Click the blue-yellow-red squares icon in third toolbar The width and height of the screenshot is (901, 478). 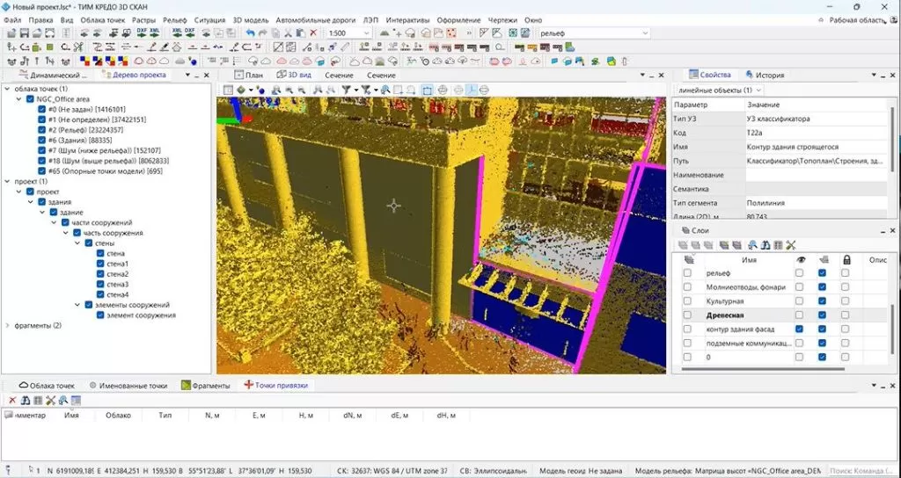[84, 62]
